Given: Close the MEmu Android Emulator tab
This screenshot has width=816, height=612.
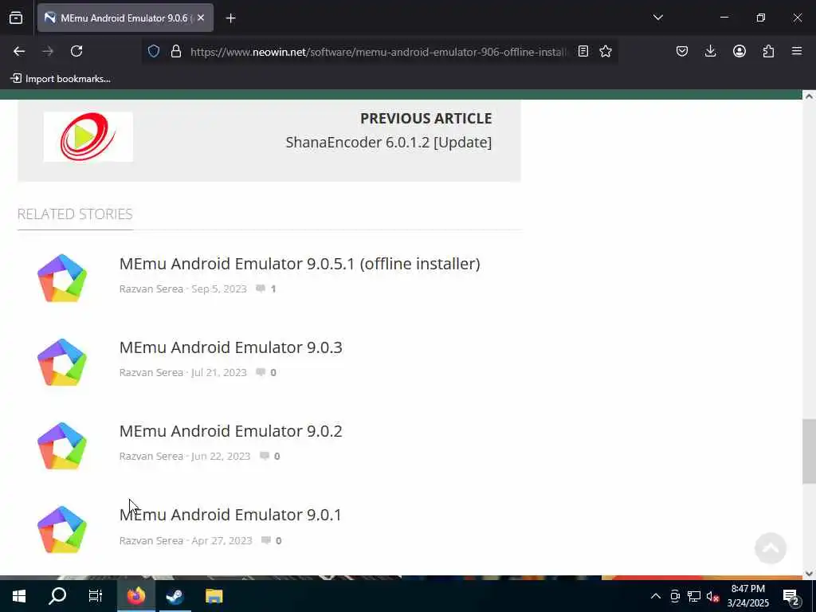Looking at the screenshot, I should point(201,18).
